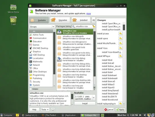
Task: Click the virtualbox-ose-kmp-desktop package icon
Action: 59,76
